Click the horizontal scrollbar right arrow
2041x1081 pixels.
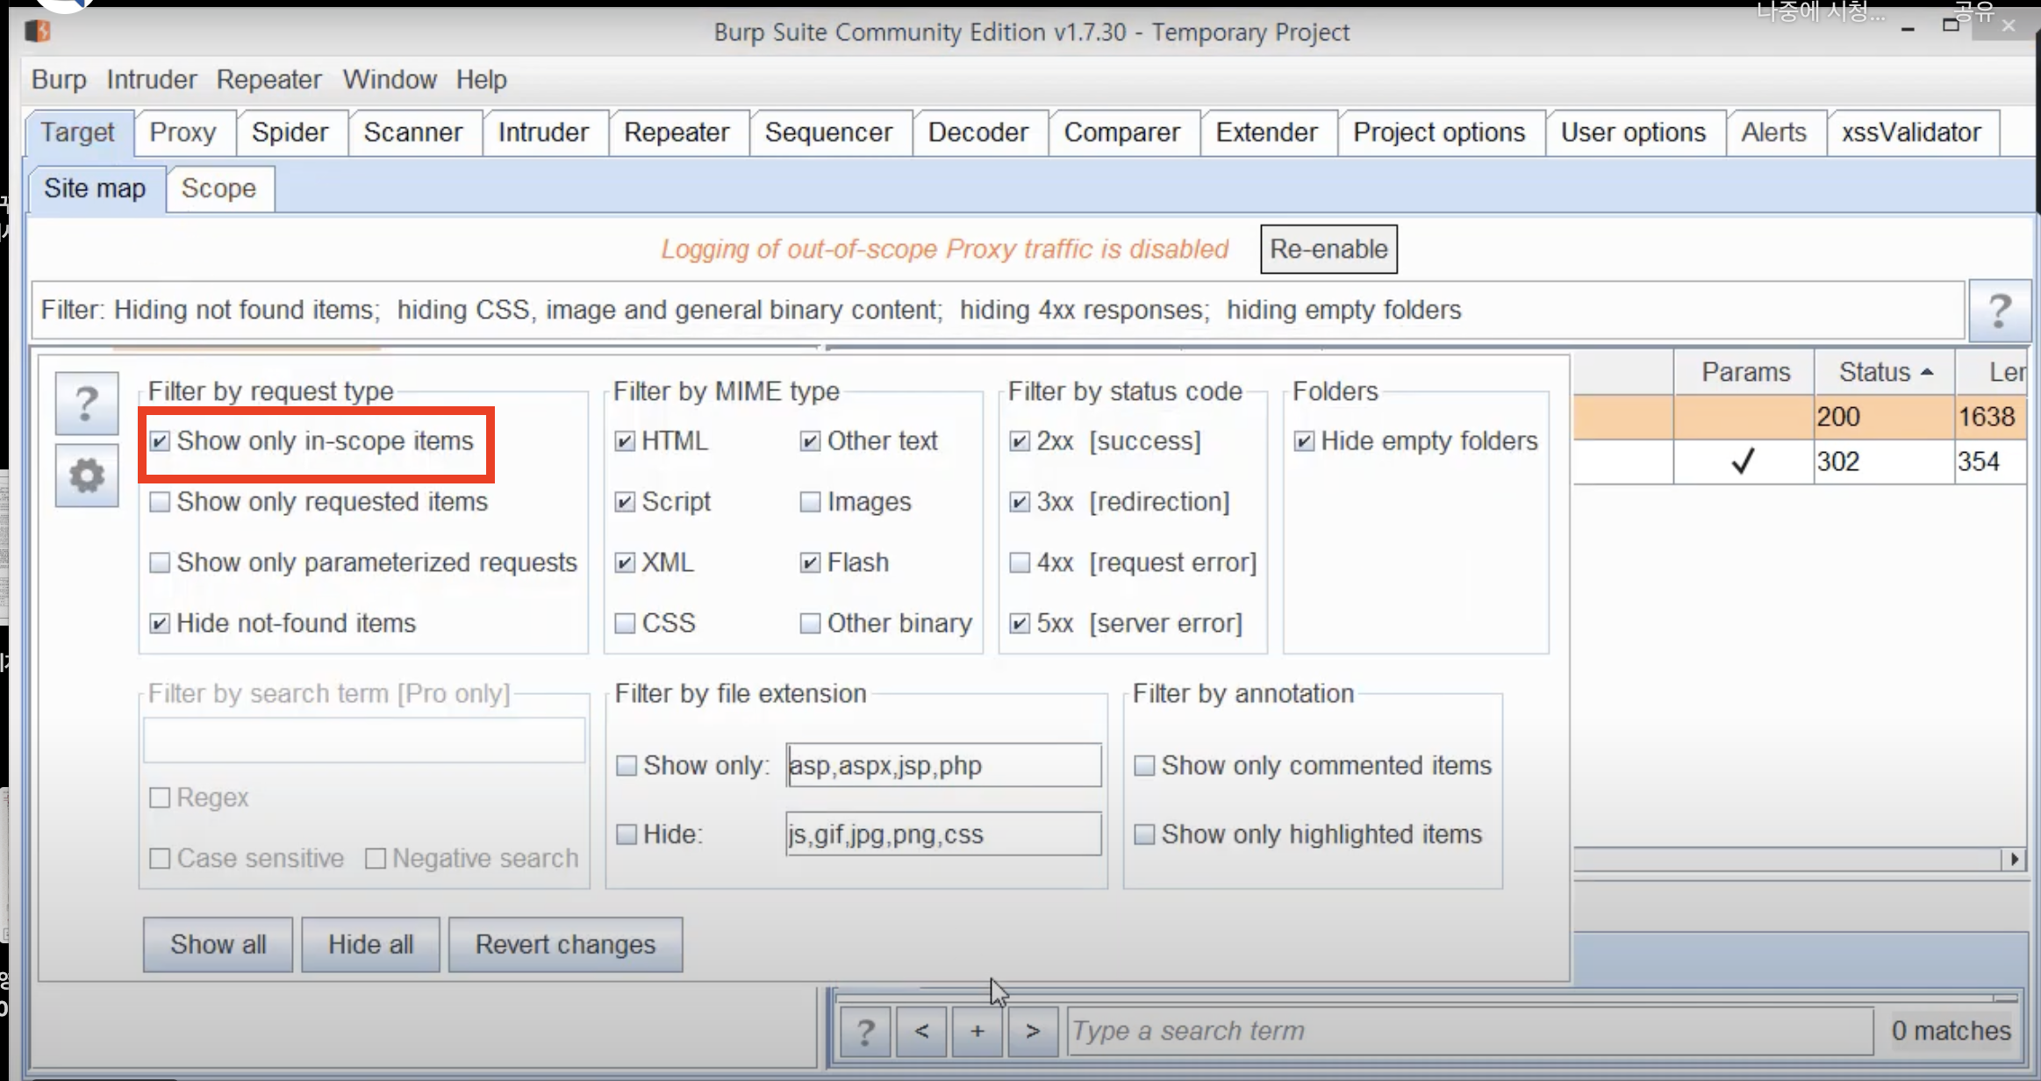point(2015,859)
